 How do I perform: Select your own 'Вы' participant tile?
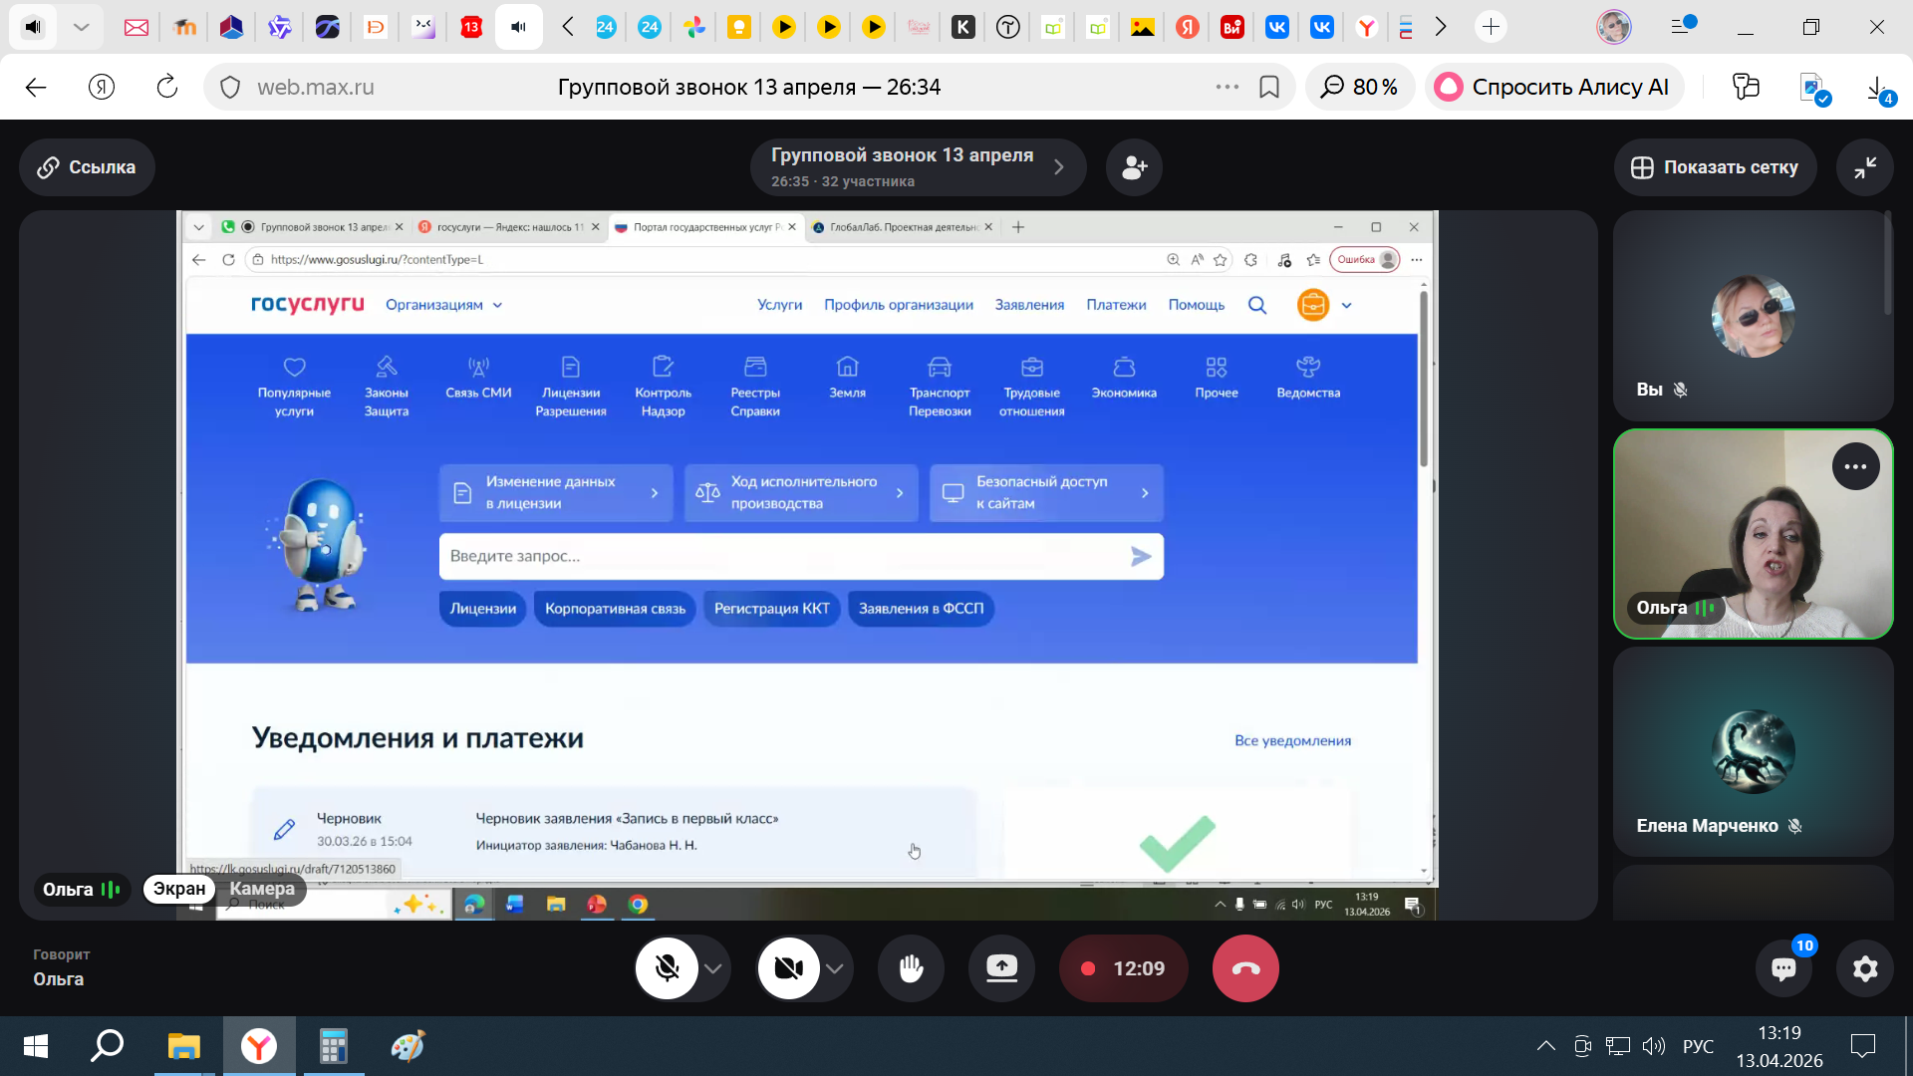[x=1753, y=316]
